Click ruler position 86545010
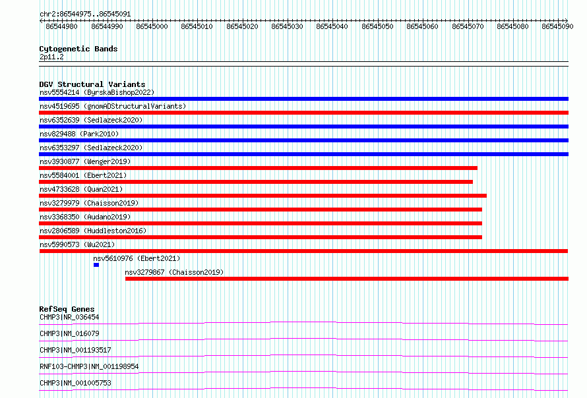Image resolution: width=587 pixels, height=398 pixels. click(x=197, y=26)
